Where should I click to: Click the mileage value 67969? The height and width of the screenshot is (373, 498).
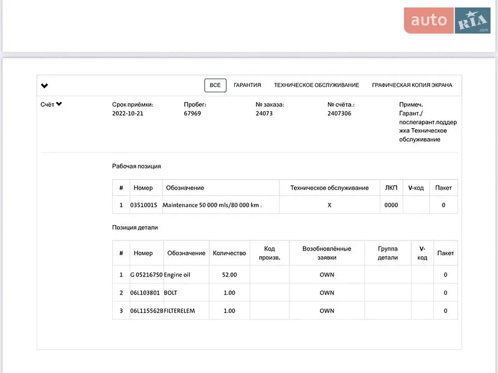(192, 113)
